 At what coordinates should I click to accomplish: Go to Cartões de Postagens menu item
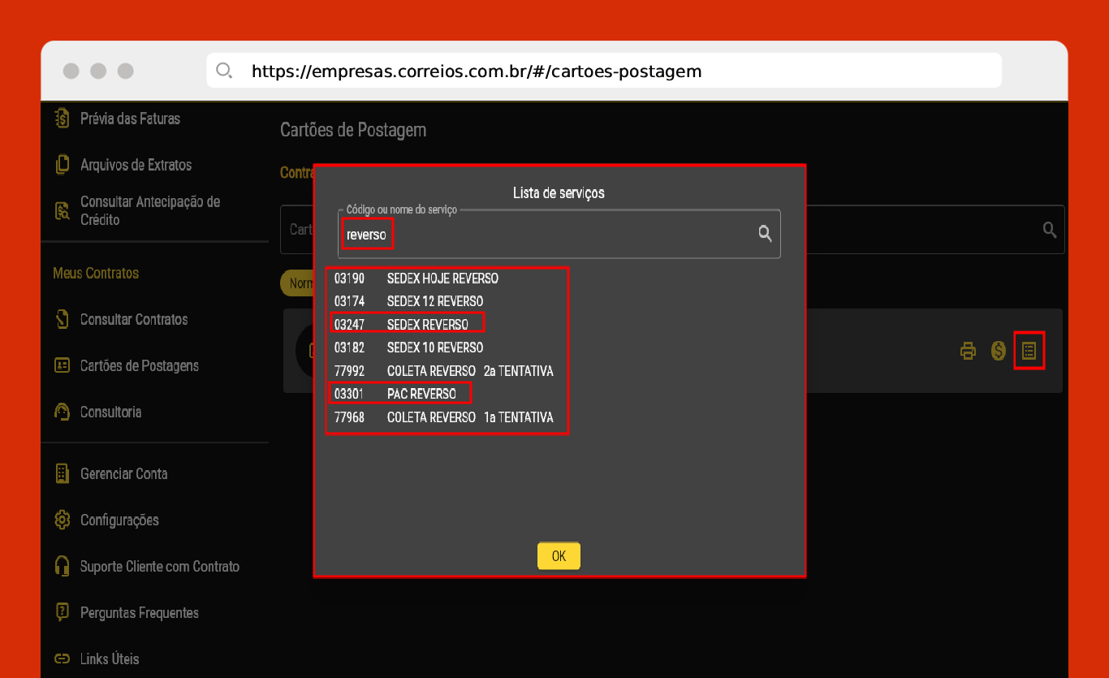pos(139,365)
